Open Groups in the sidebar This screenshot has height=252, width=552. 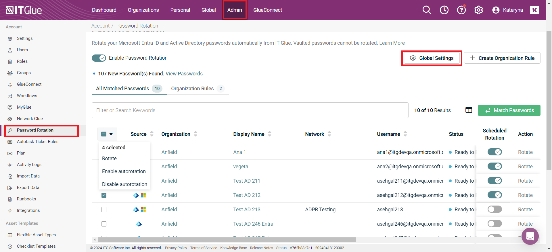[x=24, y=73]
